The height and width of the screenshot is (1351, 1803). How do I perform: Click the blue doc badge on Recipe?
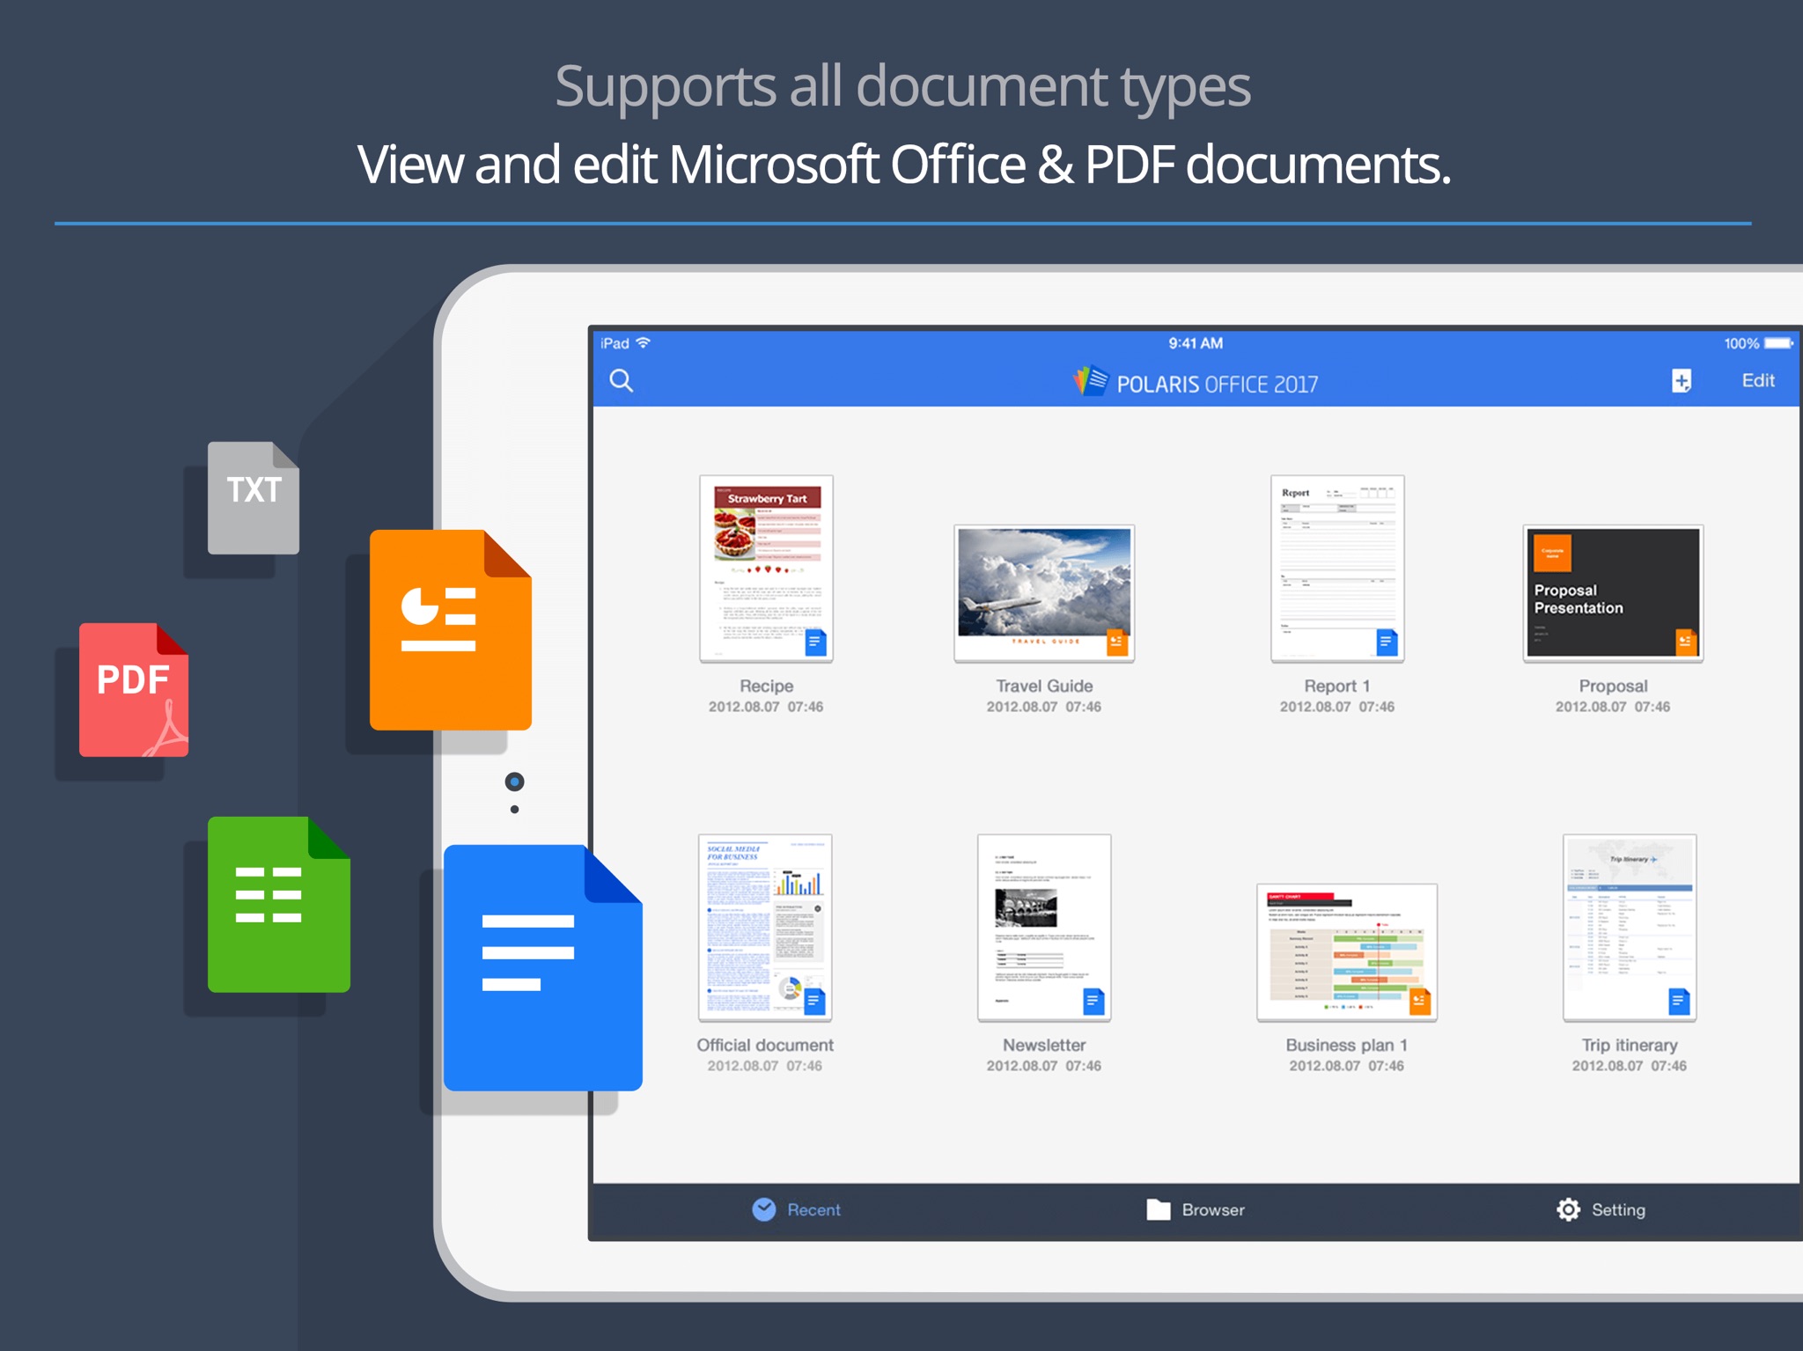pos(816,642)
